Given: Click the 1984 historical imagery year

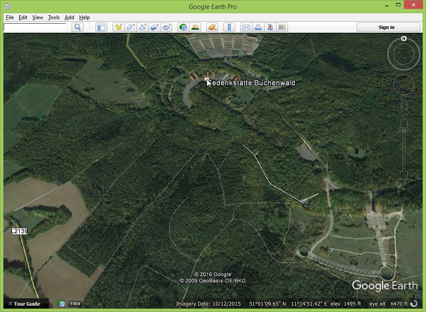Looking at the screenshot, I should click(x=75, y=303).
